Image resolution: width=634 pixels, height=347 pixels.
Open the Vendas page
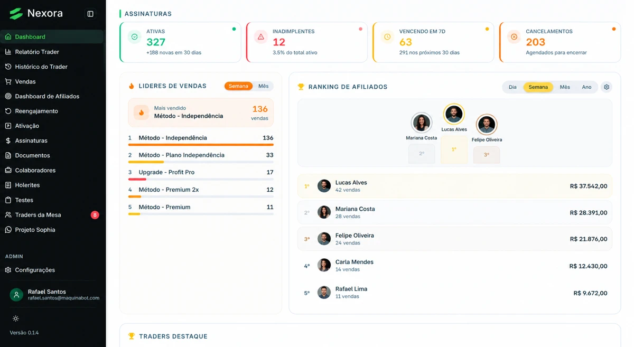(x=52, y=81)
